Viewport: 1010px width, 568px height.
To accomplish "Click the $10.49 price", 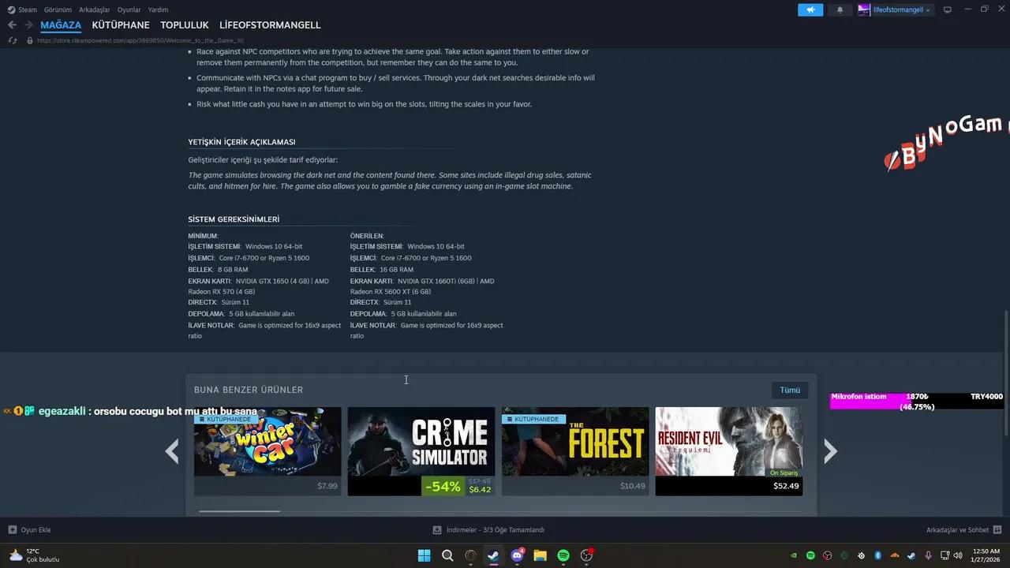I will [633, 486].
